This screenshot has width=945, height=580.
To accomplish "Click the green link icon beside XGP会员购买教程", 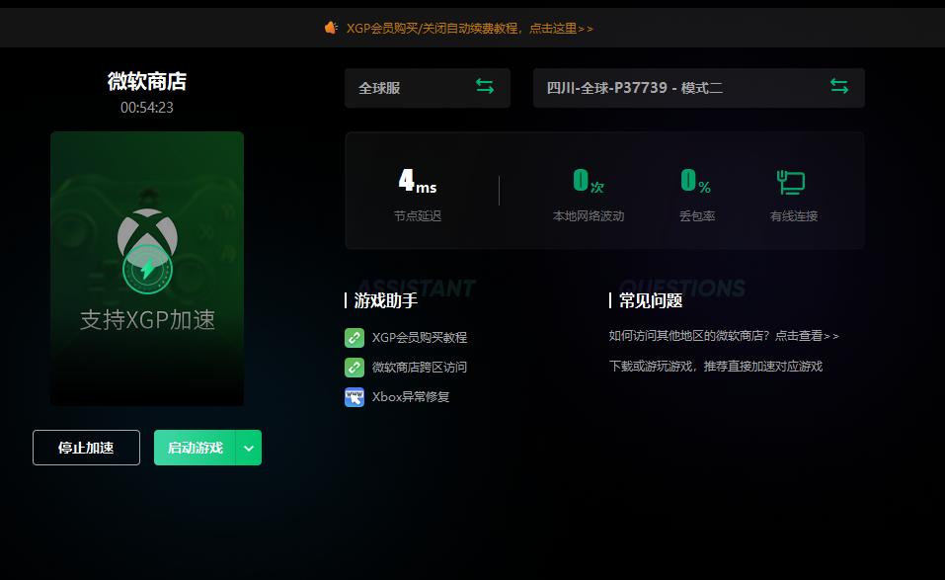I will click(354, 337).
